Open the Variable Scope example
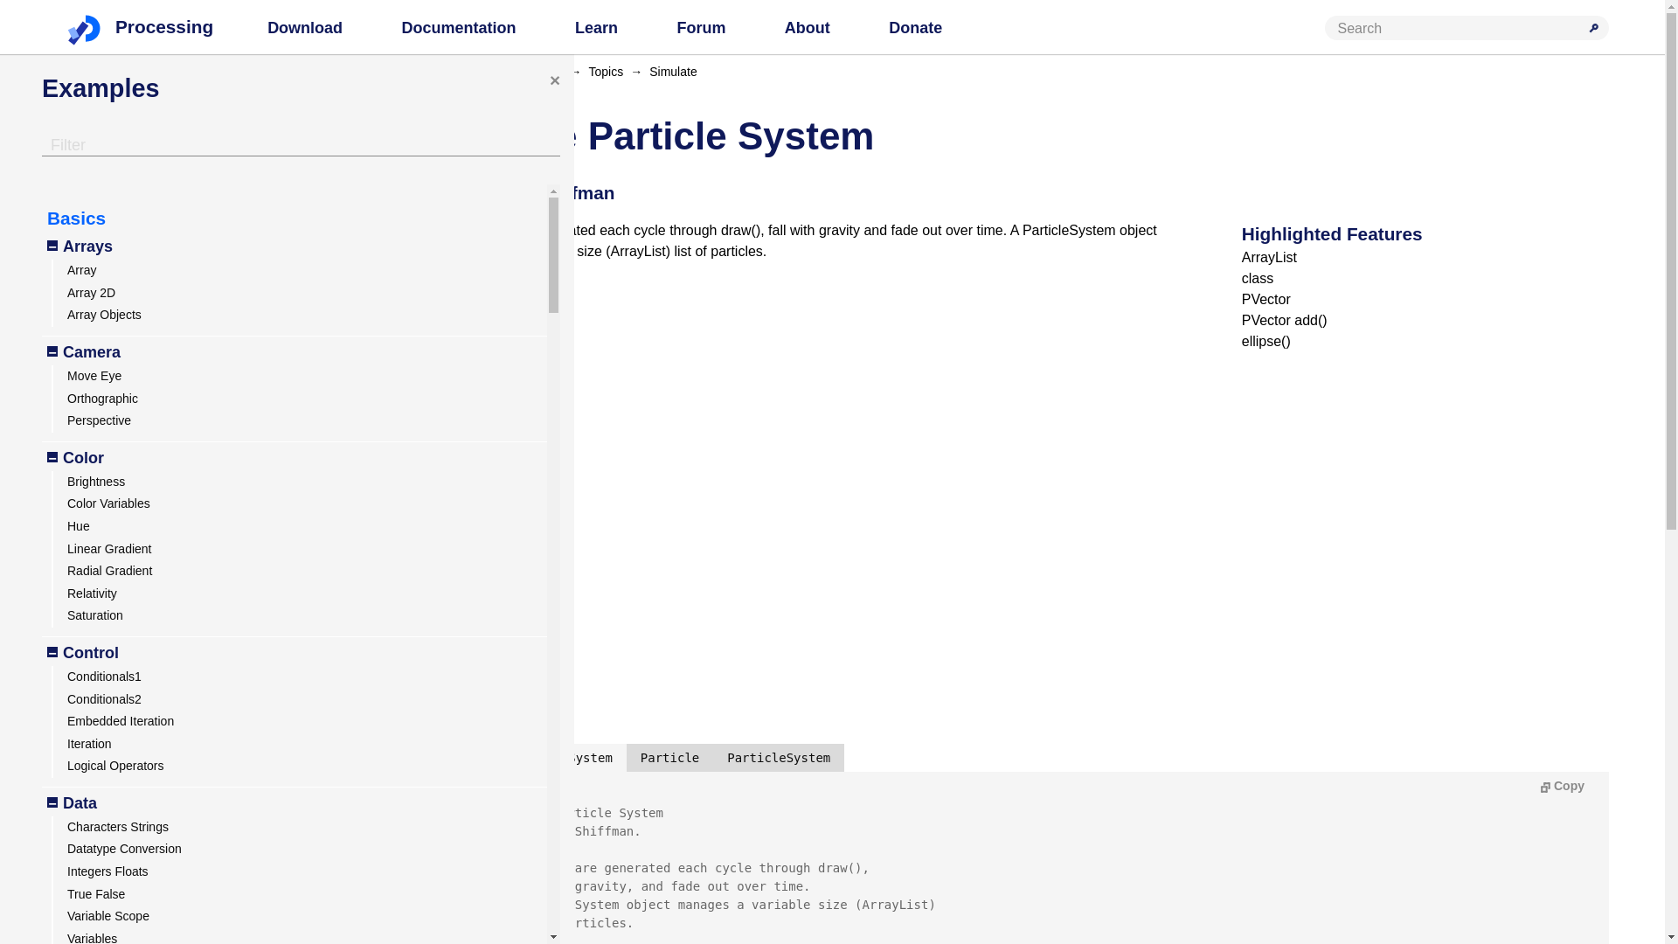The image size is (1678, 944). 108,916
